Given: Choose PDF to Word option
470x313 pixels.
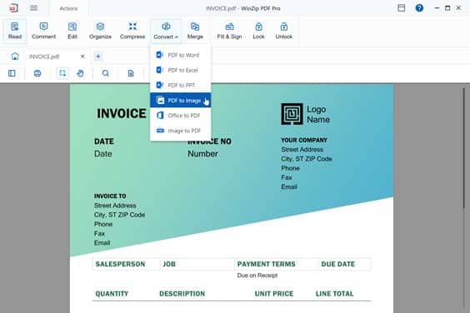Looking at the screenshot, I should coord(181,55).
